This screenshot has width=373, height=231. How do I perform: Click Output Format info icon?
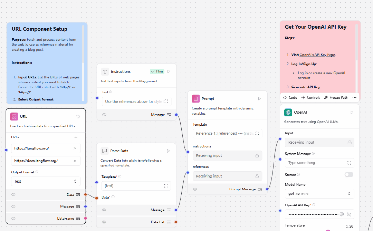coord(37,172)
